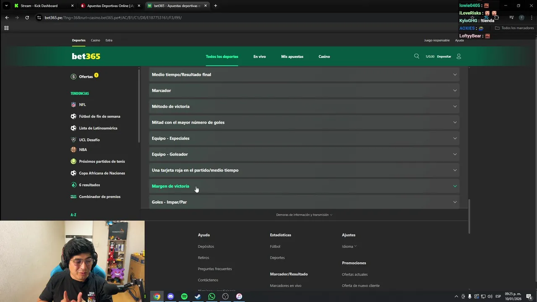Open Depósitos help link
This screenshot has height=302, width=537.
pos(206,247)
